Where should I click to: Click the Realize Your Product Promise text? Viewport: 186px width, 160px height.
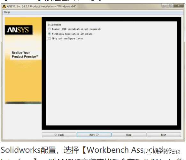pyautogui.click(x=25, y=55)
